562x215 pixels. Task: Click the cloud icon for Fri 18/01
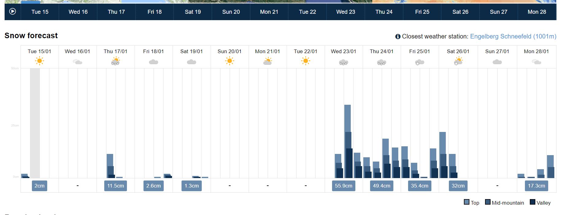[x=153, y=62]
